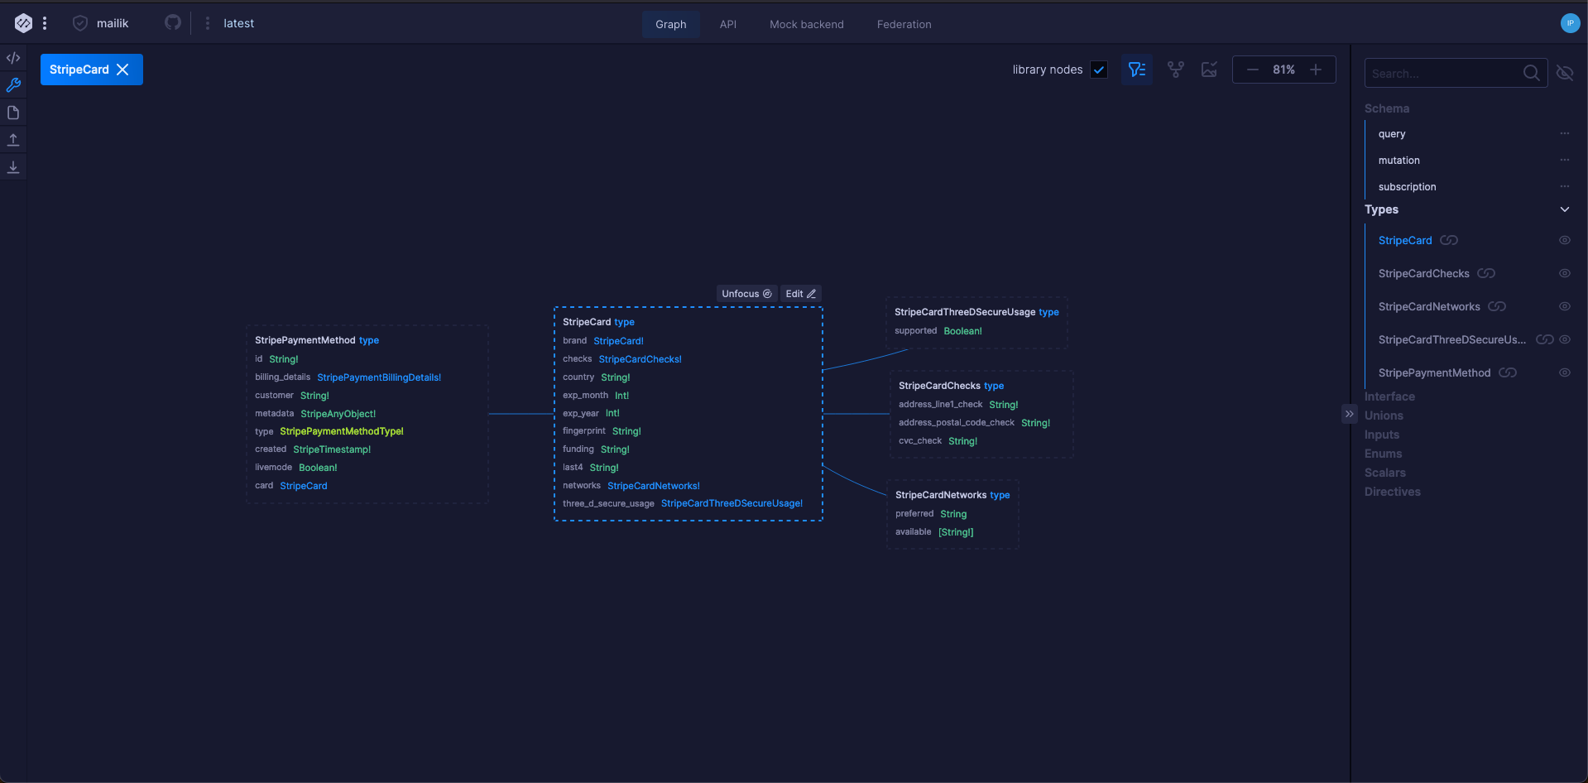Select the wrench tool sidebar icon
Image resolution: width=1588 pixels, height=783 pixels.
click(x=13, y=84)
